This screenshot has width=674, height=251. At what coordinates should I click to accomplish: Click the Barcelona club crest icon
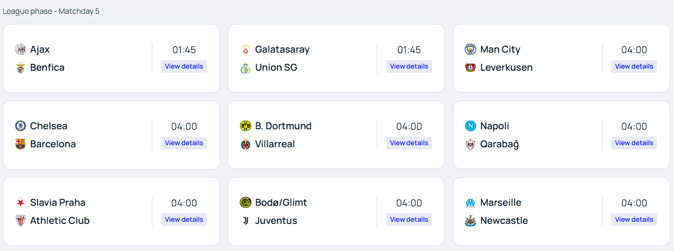20,144
